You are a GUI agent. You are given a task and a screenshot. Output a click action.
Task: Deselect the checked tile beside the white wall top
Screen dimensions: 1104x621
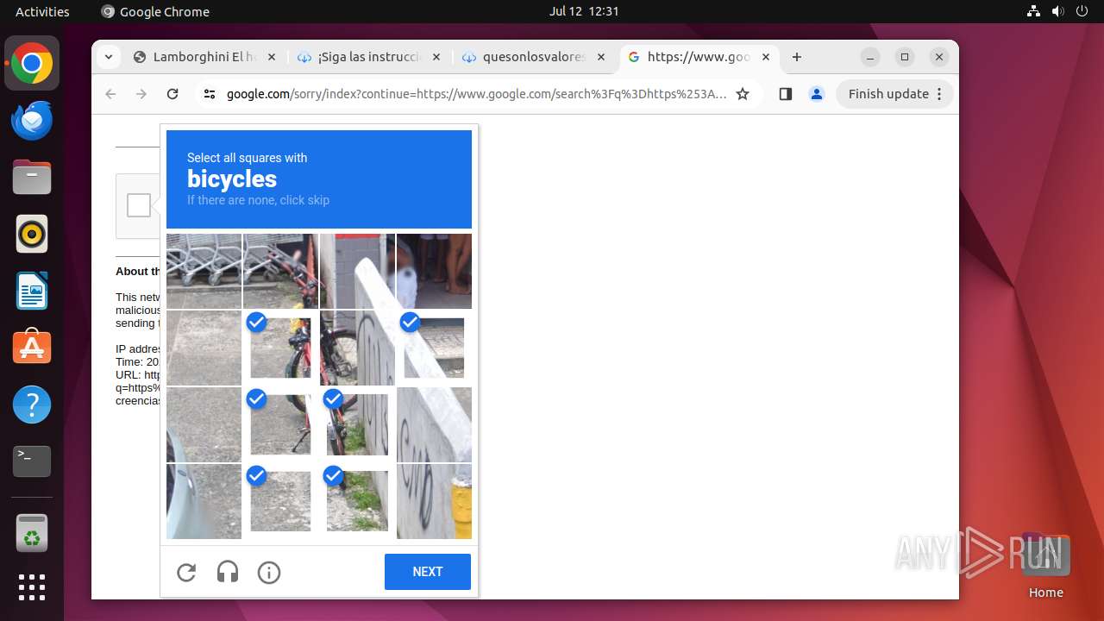pyautogui.click(x=434, y=348)
